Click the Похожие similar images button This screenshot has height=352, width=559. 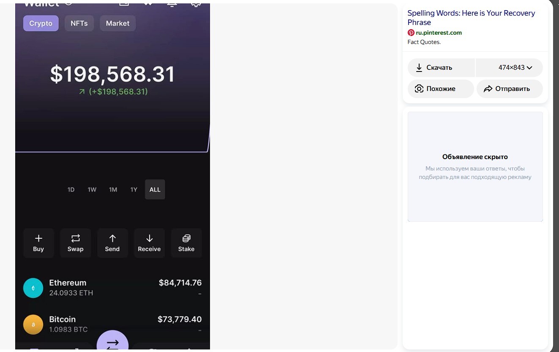pyautogui.click(x=441, y=89)
